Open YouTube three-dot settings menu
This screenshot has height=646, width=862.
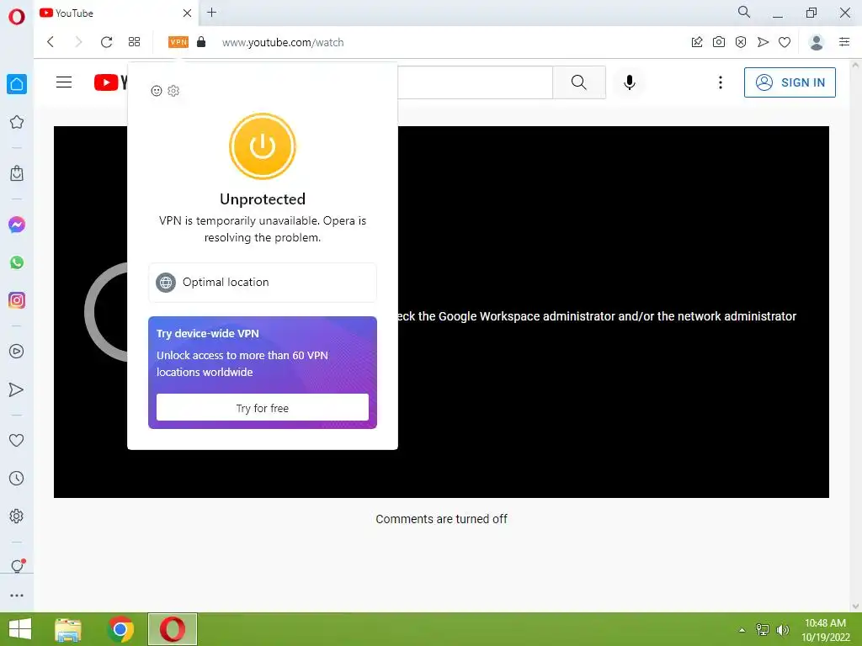click(721, 82)
